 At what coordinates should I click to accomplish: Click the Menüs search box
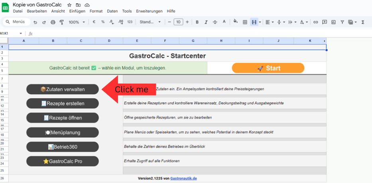tap(17, 22)
